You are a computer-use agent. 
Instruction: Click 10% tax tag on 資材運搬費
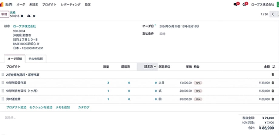(x=198, y=99)
